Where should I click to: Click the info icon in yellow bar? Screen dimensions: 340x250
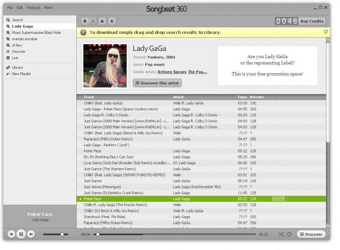tap(83, 32)
